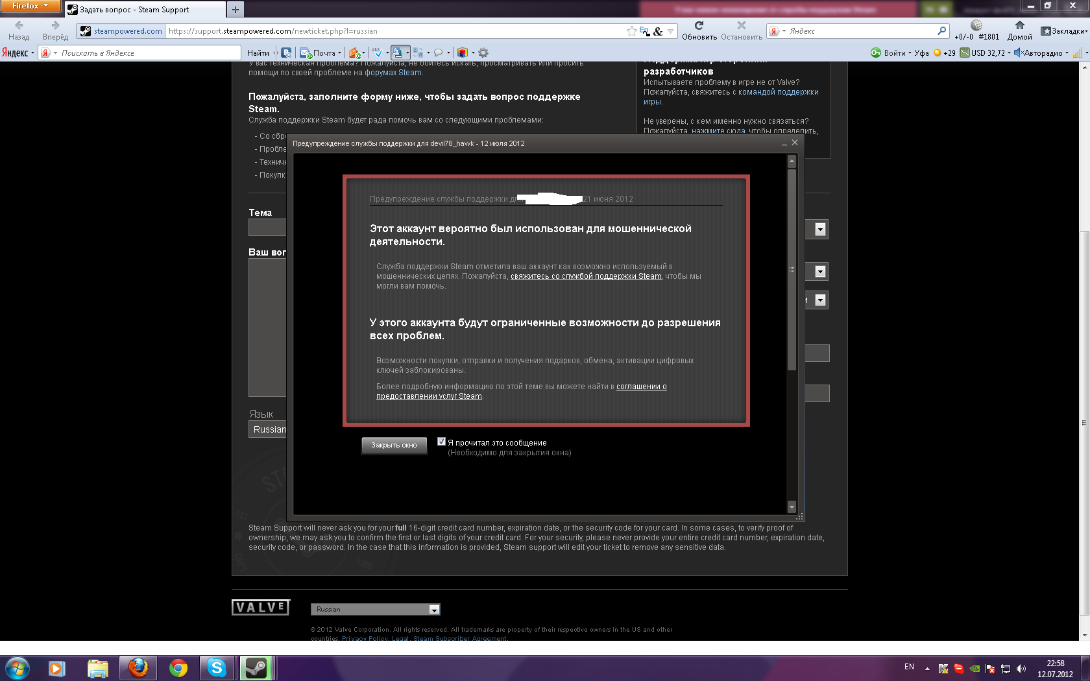Open Windows Explorer from taskbar

(x=97, y=668)
